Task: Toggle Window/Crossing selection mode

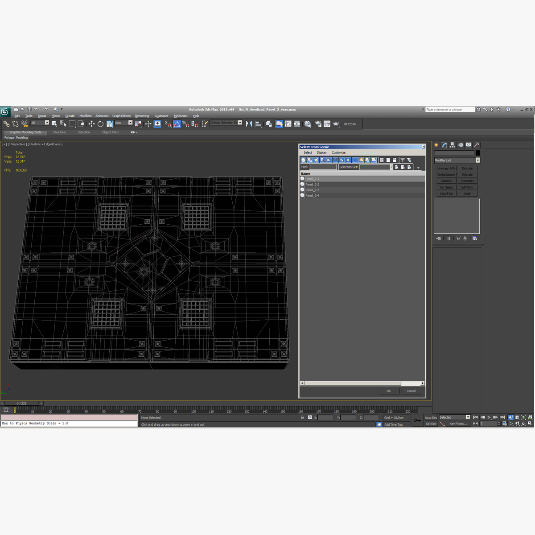Action: (x=82, y=124)
